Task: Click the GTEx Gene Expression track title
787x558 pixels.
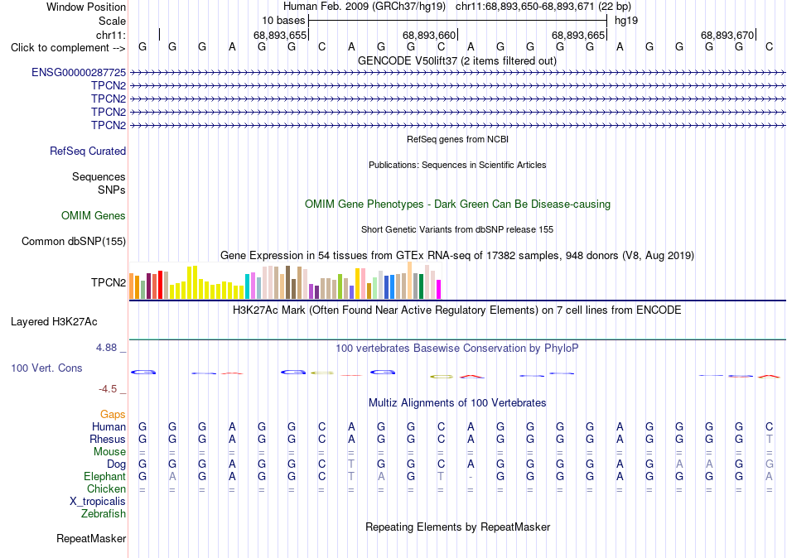Action: tap(457, 256)
